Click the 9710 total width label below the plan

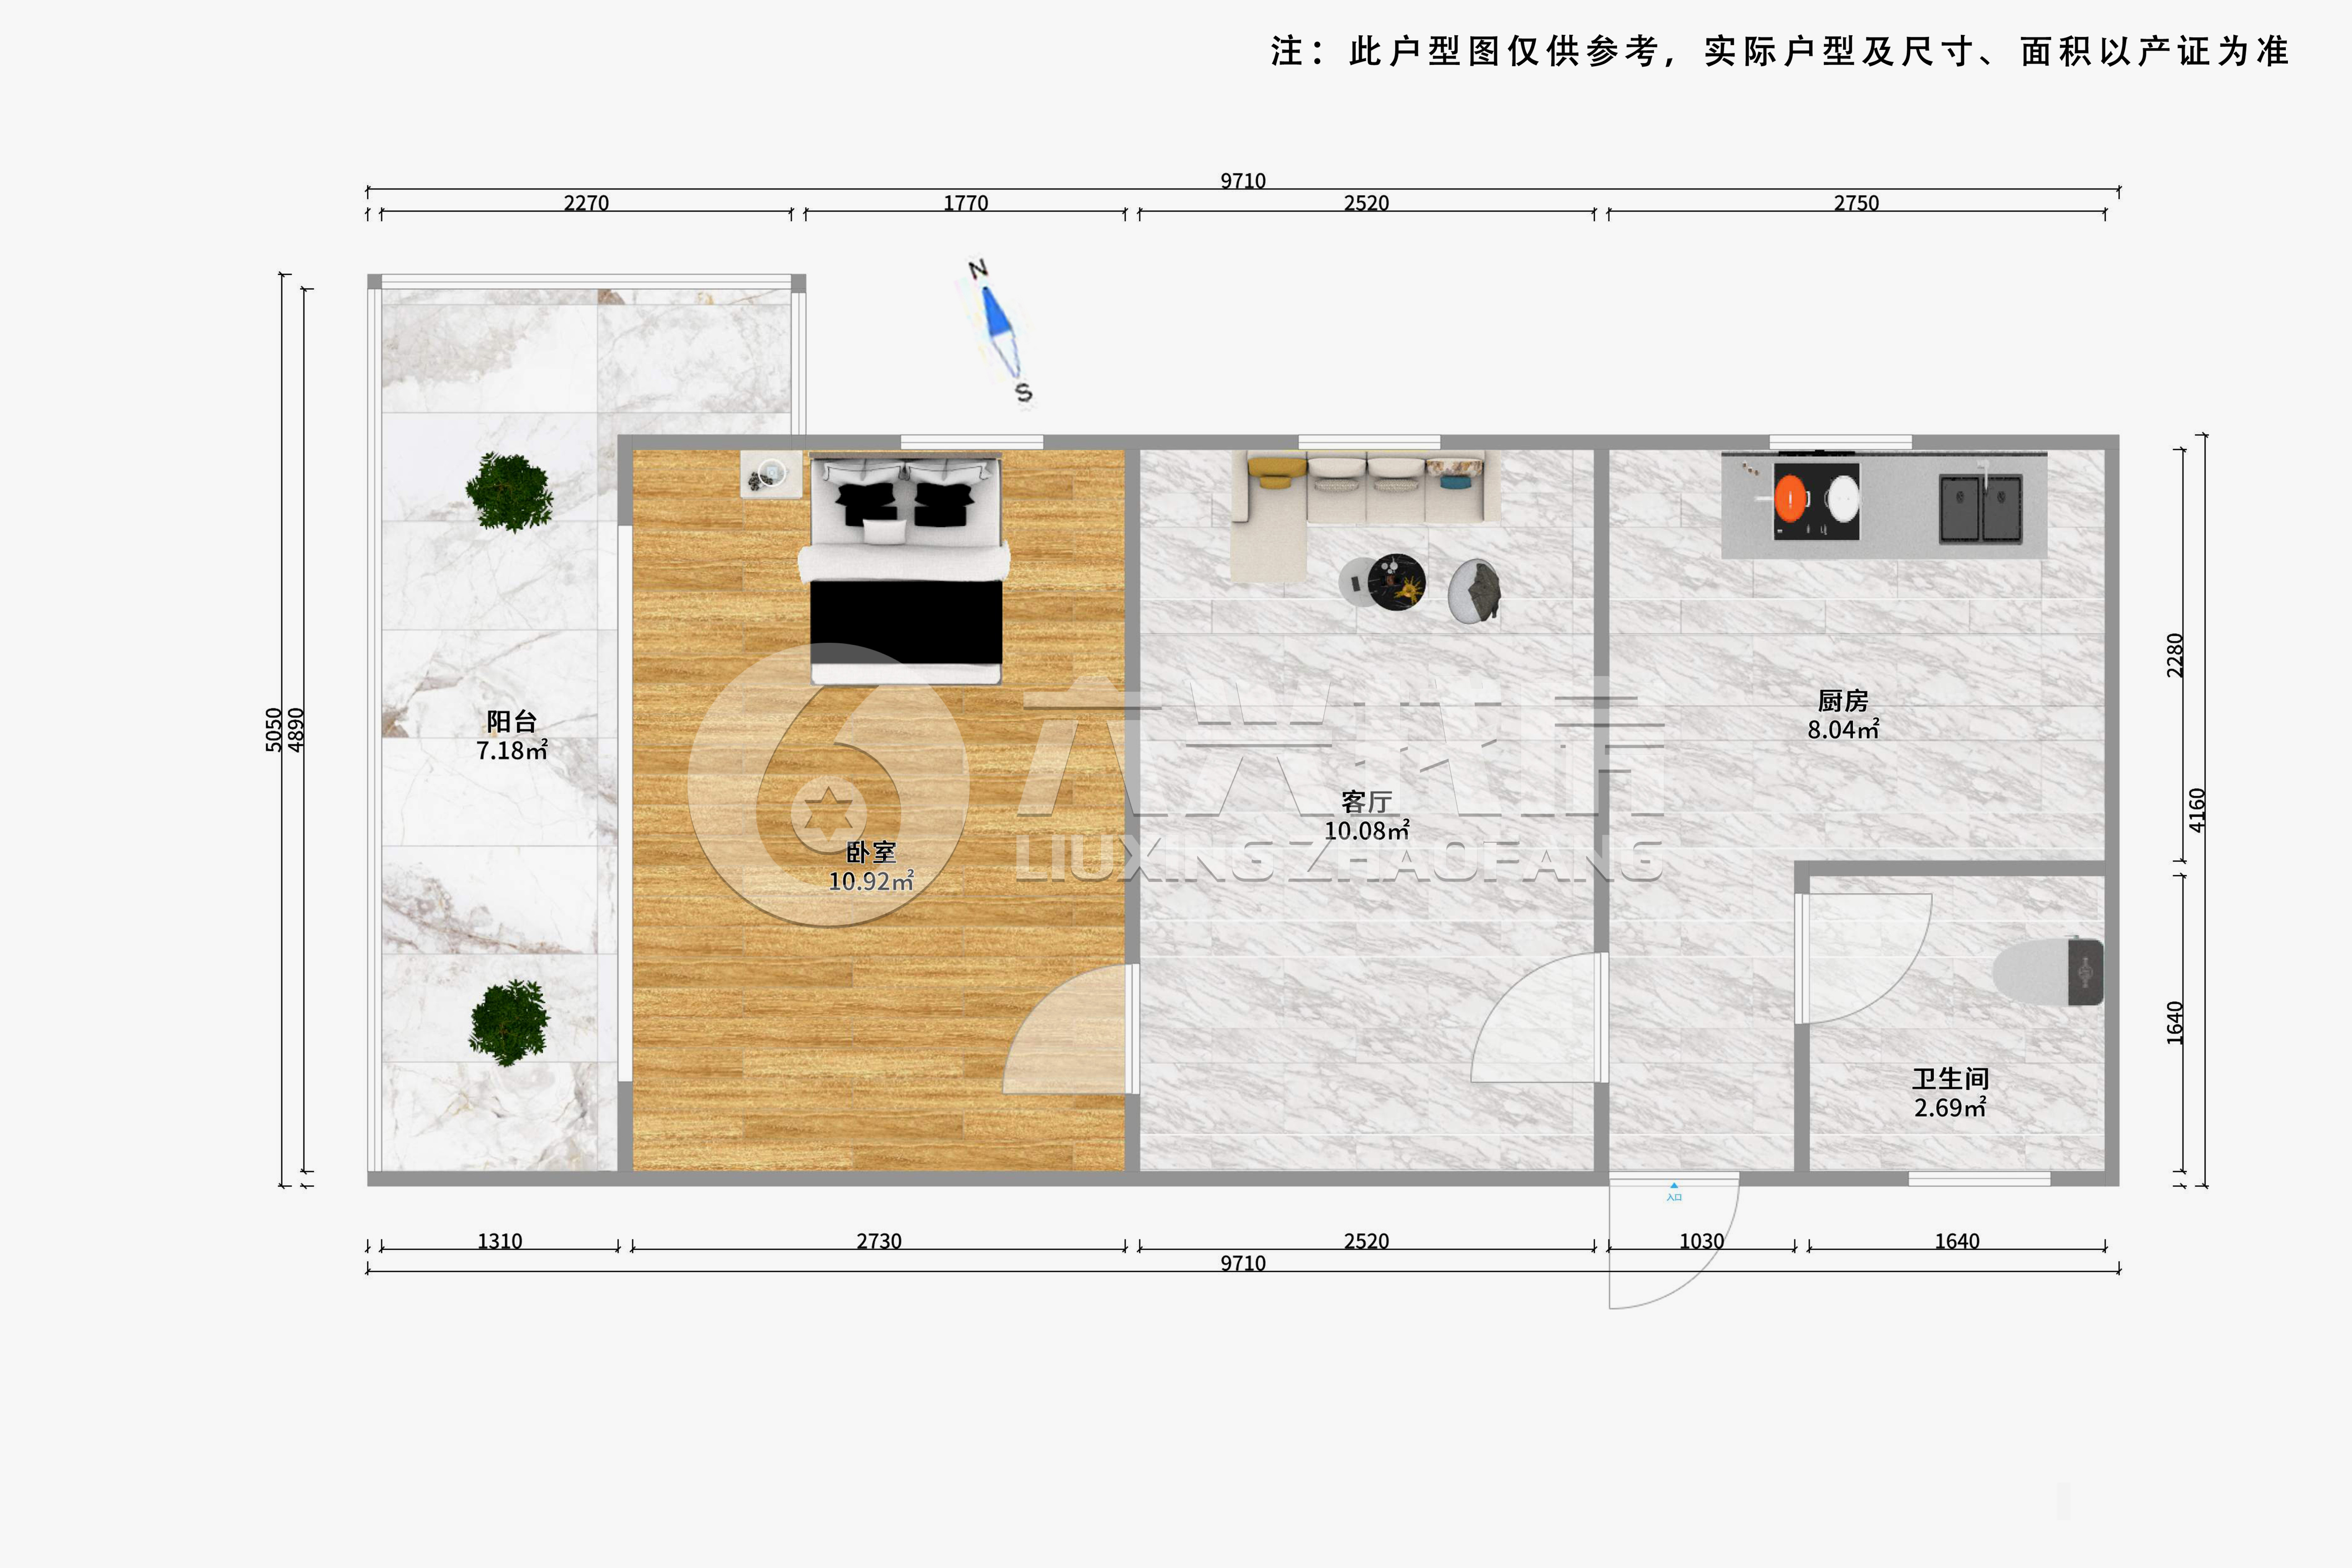pyautogui.click(x=1243, y=1263)
